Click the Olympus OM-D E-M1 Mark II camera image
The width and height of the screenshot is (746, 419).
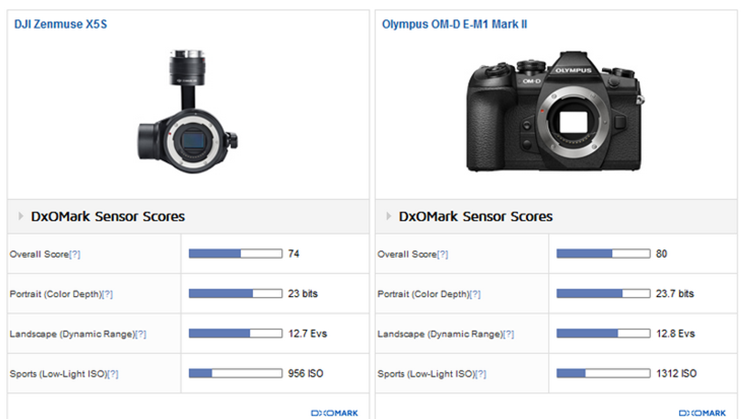(x=555, y=111)
